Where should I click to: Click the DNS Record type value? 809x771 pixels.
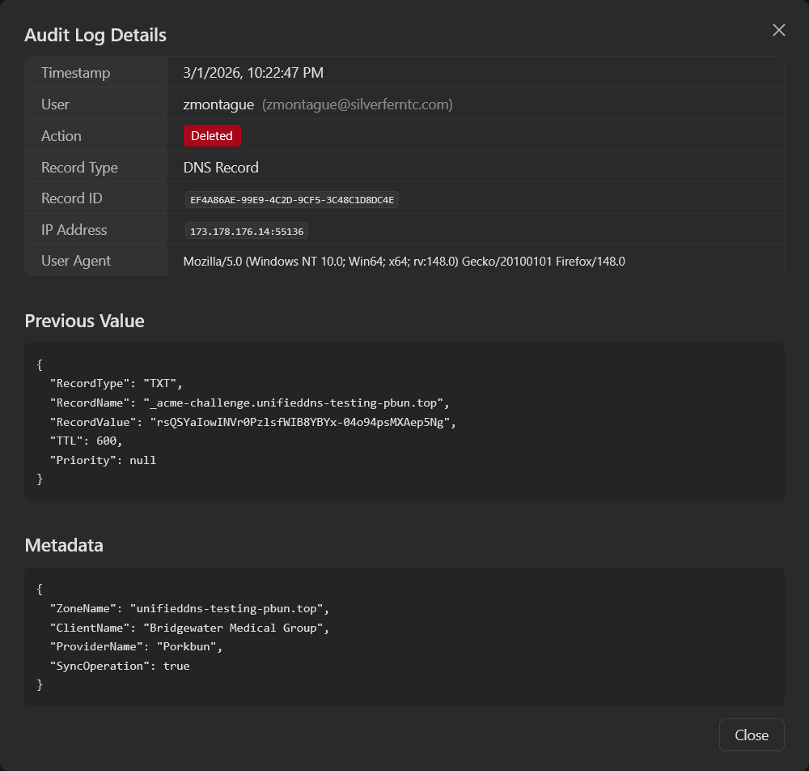point(221,168)
